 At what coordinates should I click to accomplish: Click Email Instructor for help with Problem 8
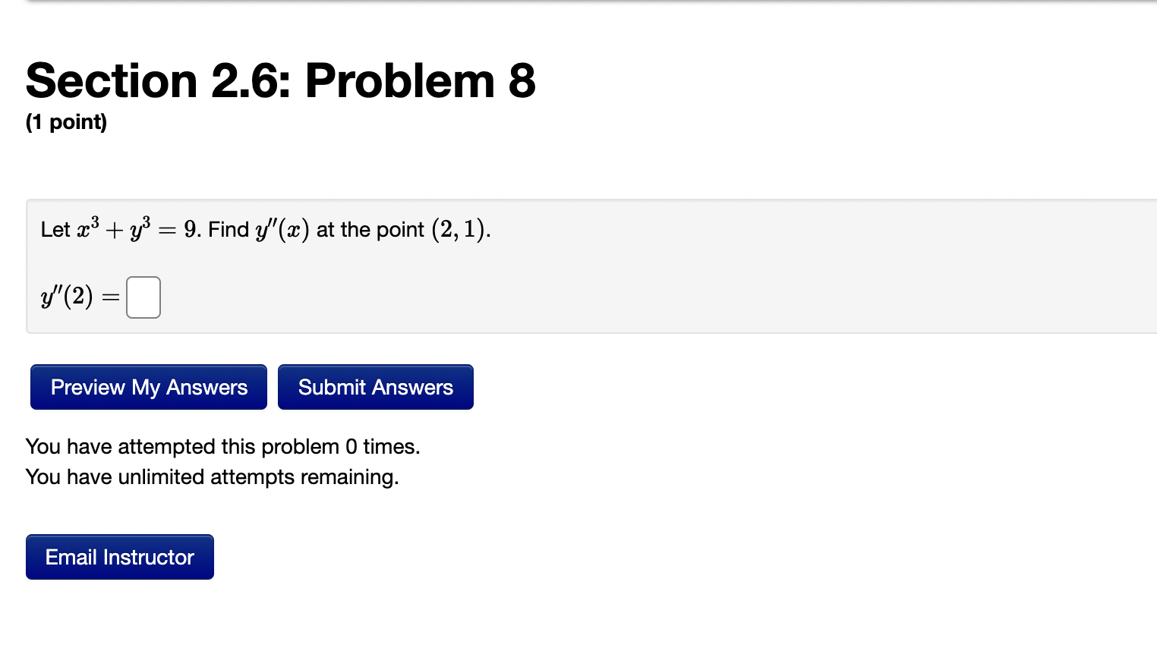click(119, 557)
